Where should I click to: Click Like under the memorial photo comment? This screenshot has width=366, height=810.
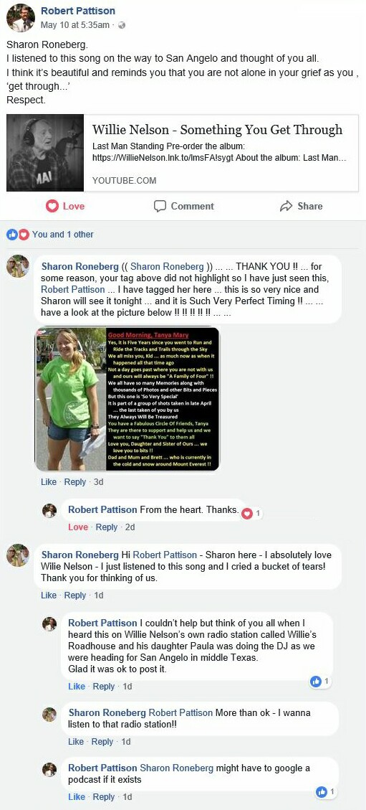(x=49, y=482)
